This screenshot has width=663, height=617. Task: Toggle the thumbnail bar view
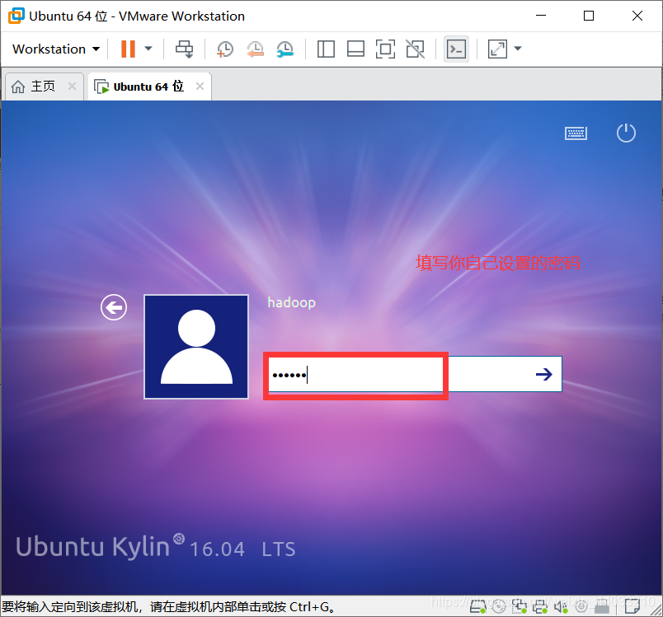click(x=355, y=49)
